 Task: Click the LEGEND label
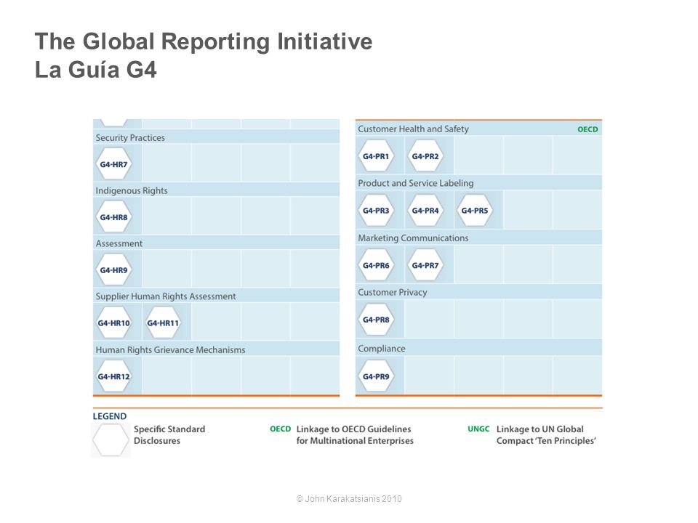pyautogui.click(x=110, y=416)
